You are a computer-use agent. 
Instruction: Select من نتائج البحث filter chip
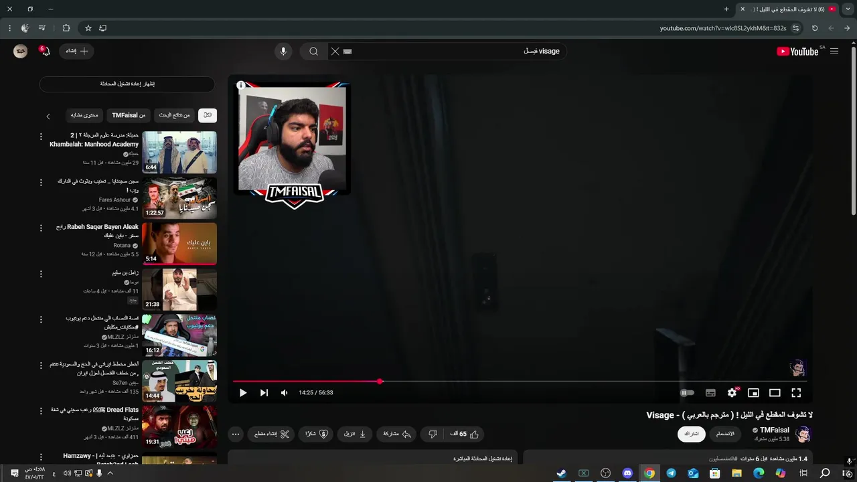click(174, 115)
